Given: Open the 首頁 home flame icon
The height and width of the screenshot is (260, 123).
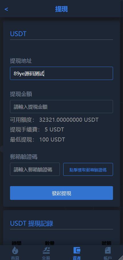Looking at the screenshot, I should [15, 250].
